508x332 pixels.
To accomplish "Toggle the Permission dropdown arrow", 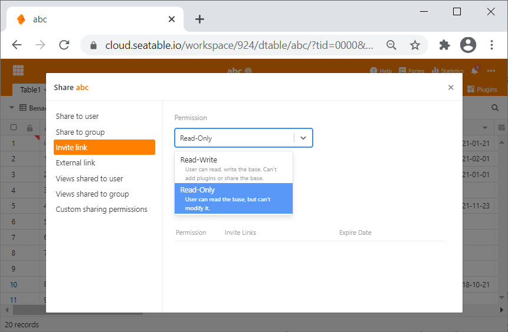I will click(303, 138).
